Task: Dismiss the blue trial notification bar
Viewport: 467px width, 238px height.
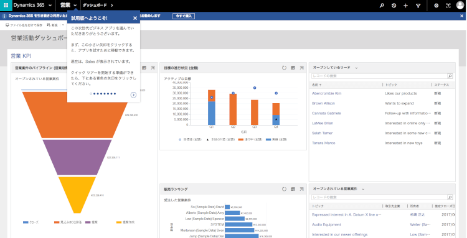Action: [x=462, y=16]
